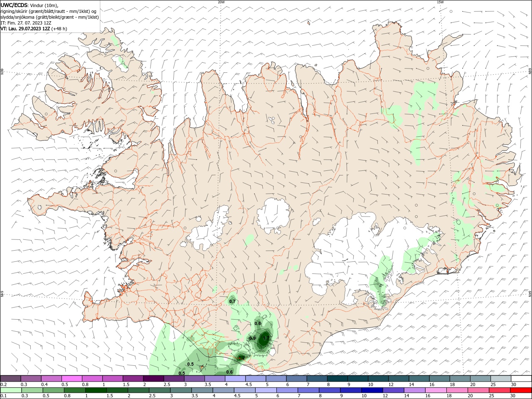Pick the medium green 0.5 swatch in lower legend
Screen dimensions: 532x399
53,390
